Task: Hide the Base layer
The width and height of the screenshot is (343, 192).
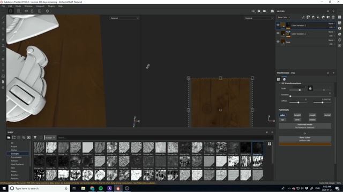Action: [278, 42]
